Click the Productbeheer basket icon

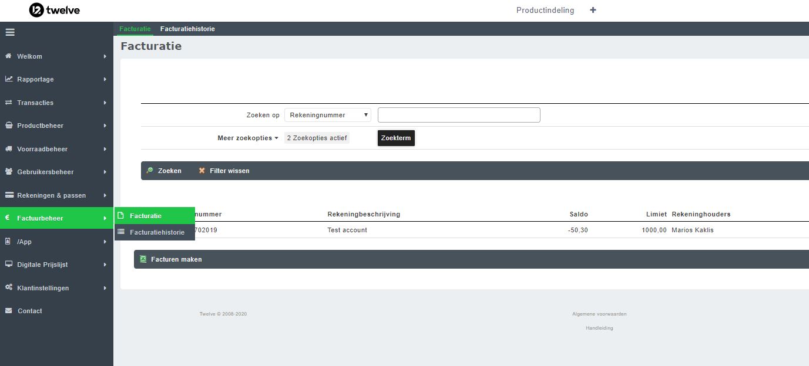pos(9,126)
